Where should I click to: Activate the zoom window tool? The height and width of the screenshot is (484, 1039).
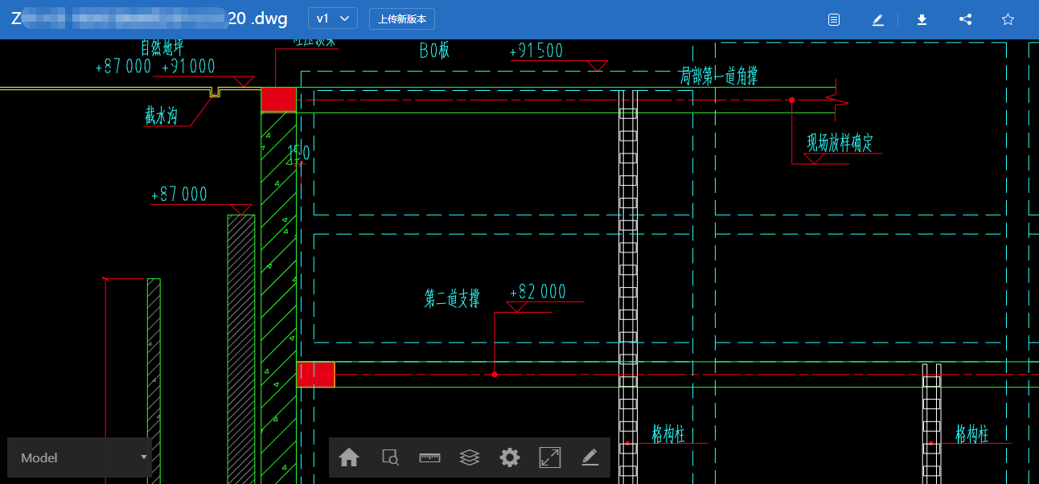click(x=390, y=457)
